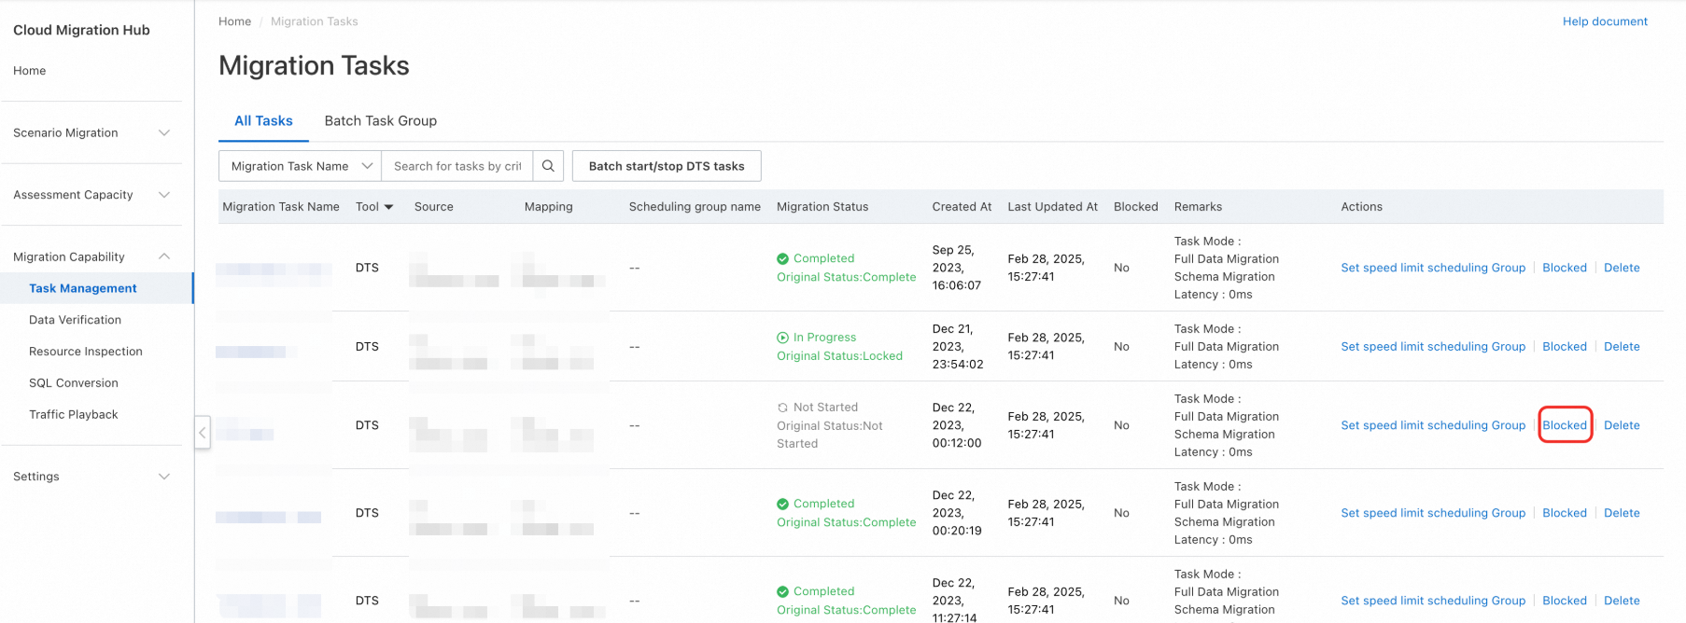The height and width of the screenshot is (623, 1686).
Task: Click the search magnifier icon
Action: tap(548, 166)
